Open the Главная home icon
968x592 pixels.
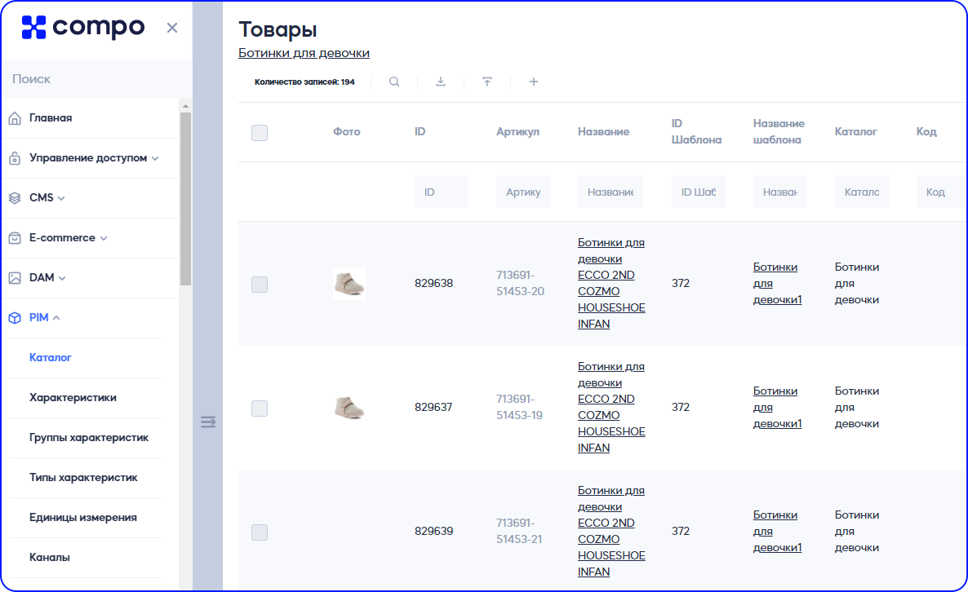point(15,118)
